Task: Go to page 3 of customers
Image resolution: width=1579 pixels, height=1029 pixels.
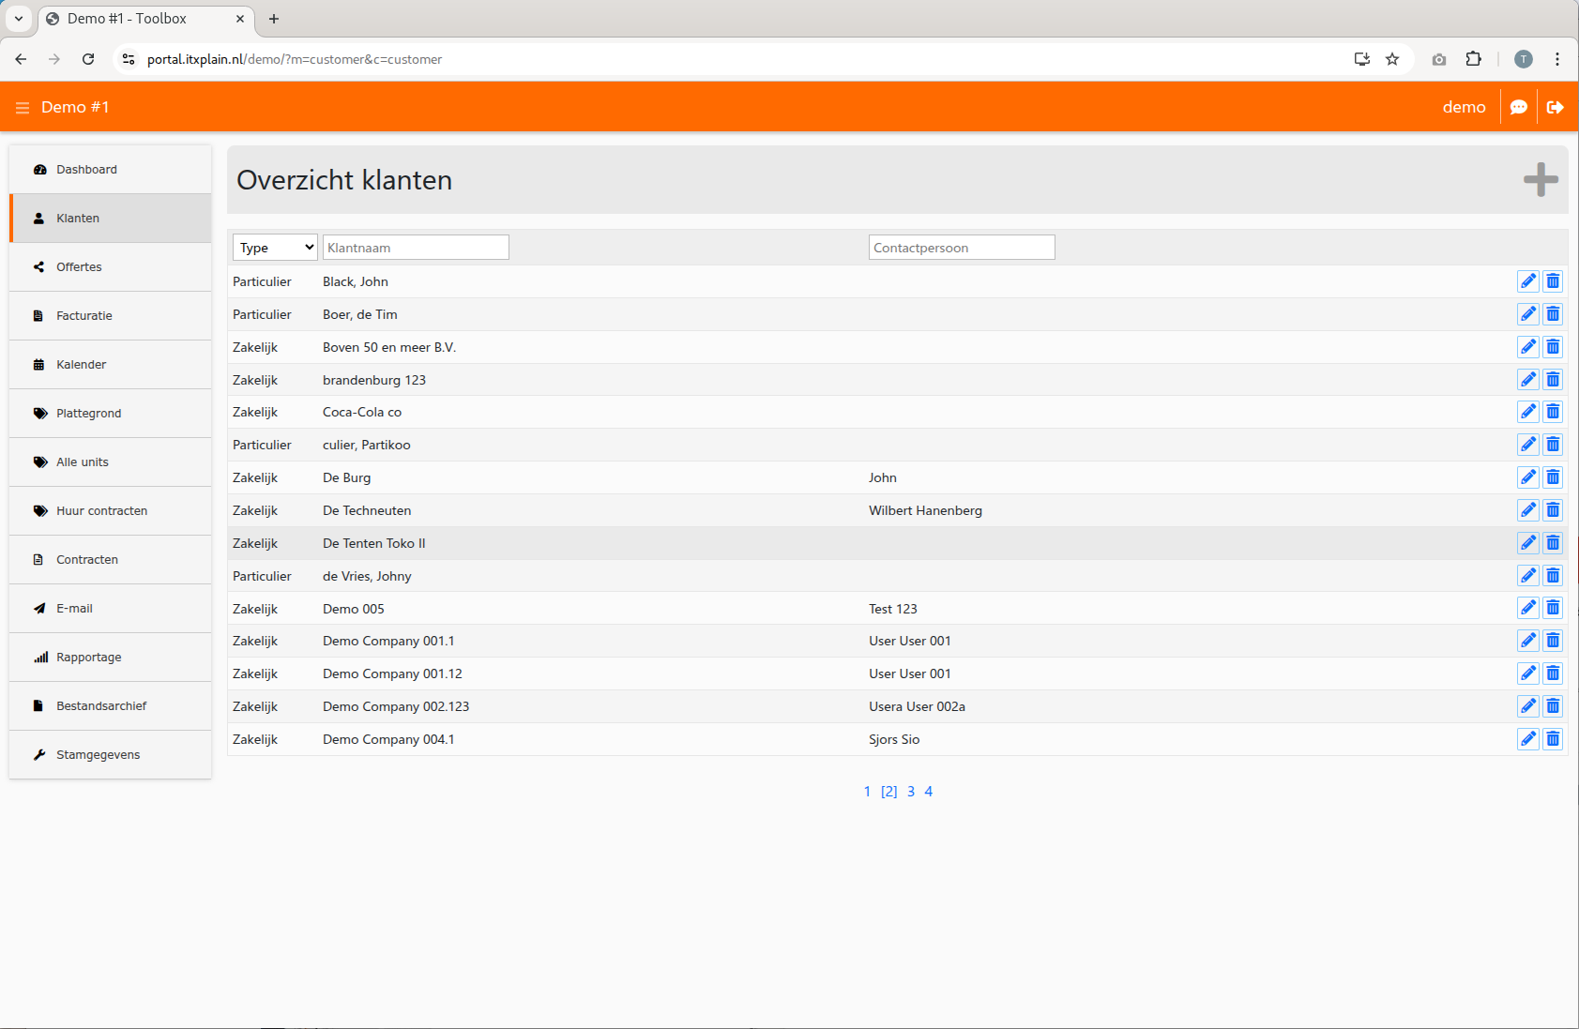Action: (910, 792)
